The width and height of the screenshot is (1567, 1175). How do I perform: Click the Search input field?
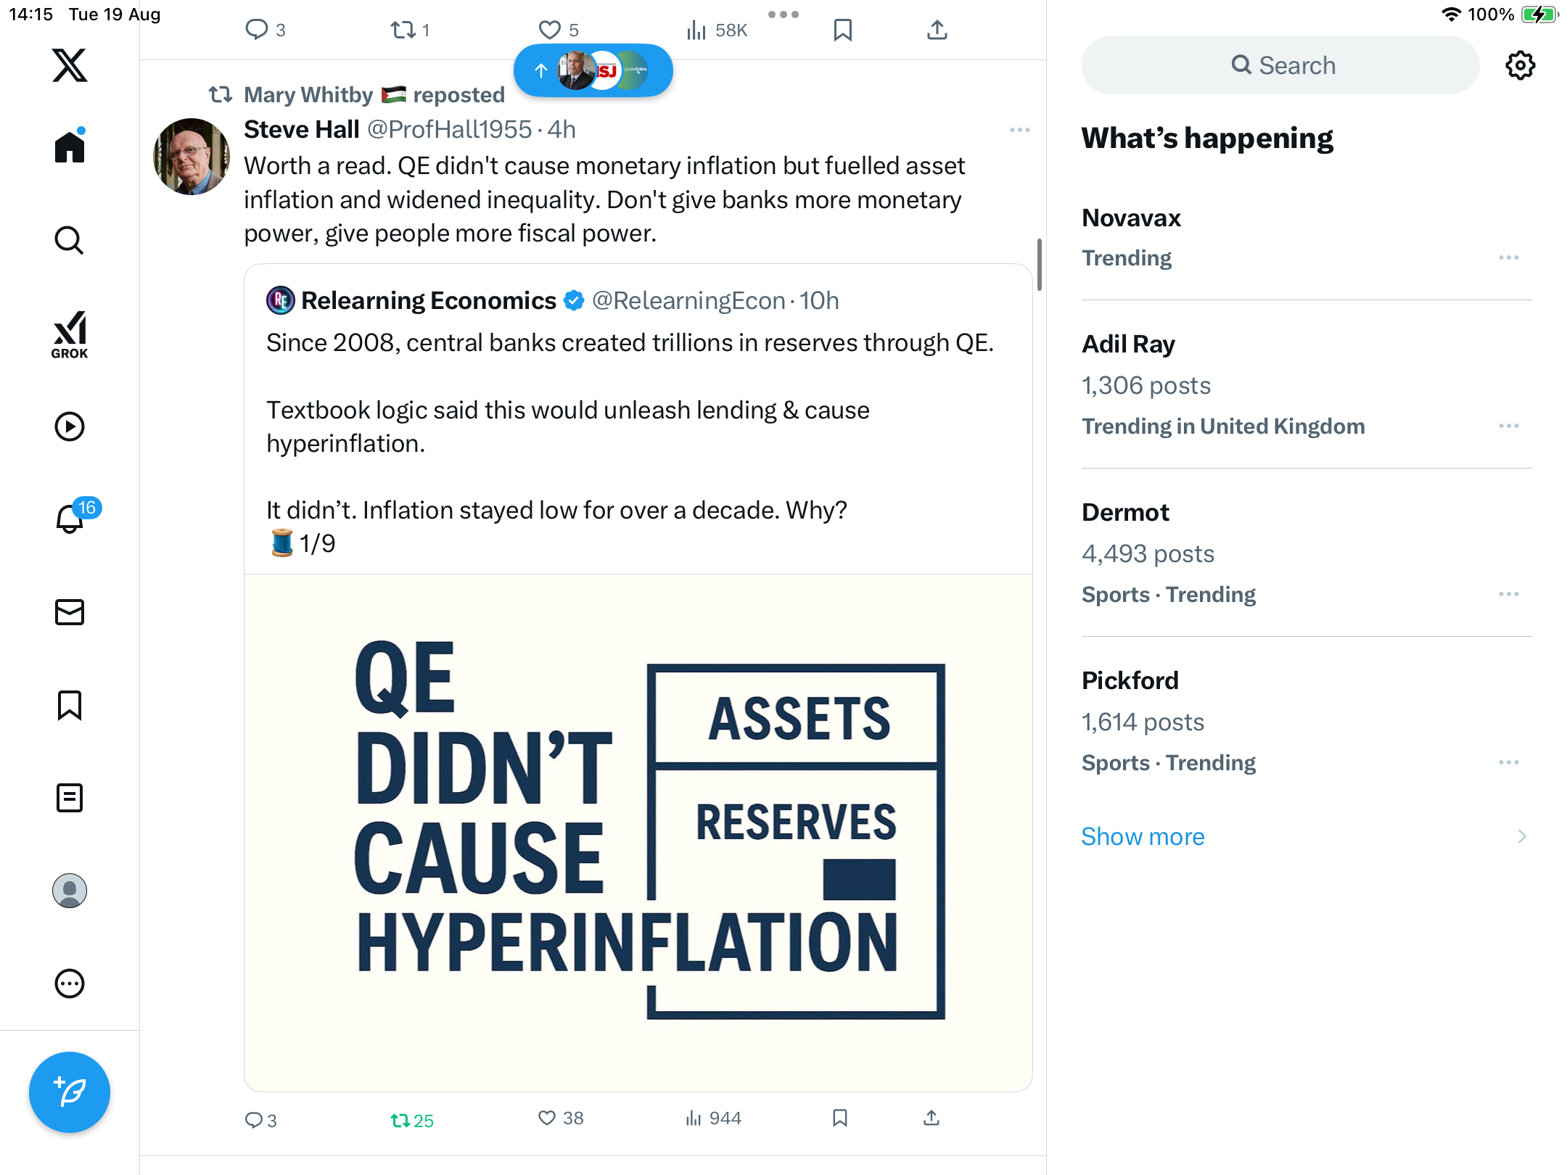point(1280,65)
